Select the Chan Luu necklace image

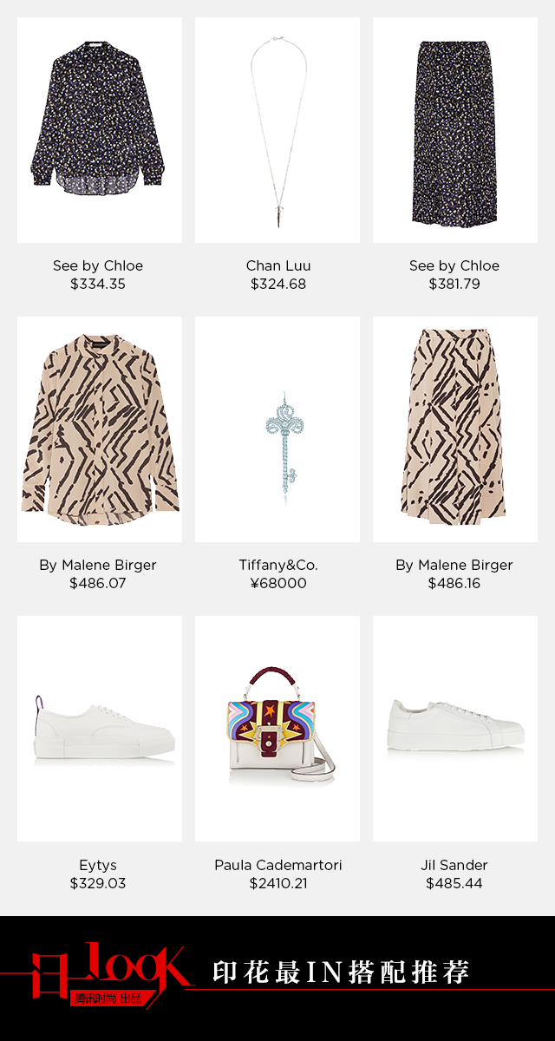[277, 130]
